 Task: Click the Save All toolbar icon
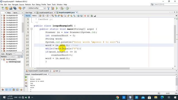coord(15,8)
